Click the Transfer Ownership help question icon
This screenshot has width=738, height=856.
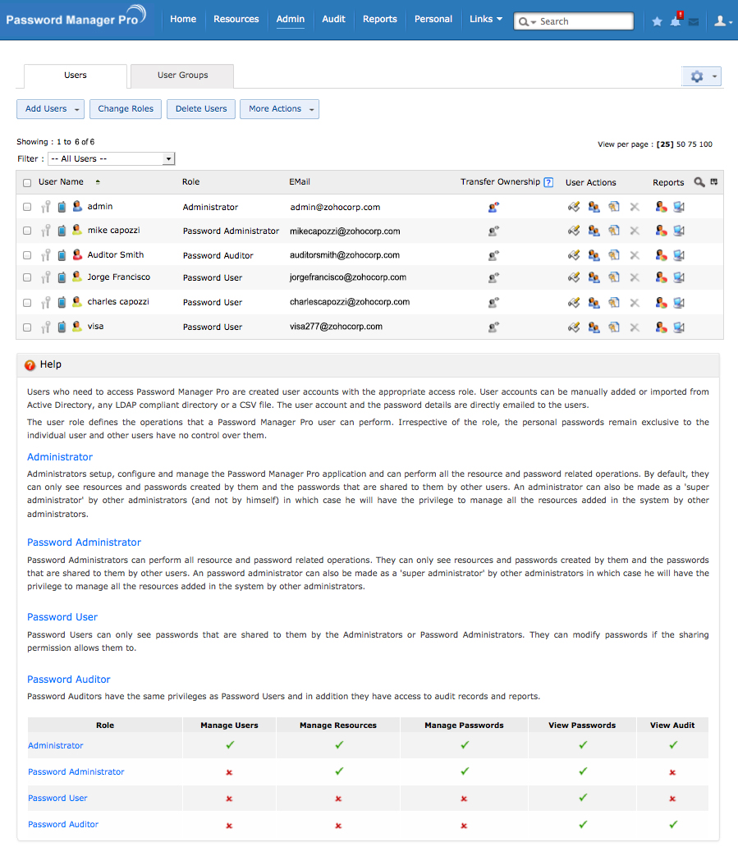click(548, 182)
